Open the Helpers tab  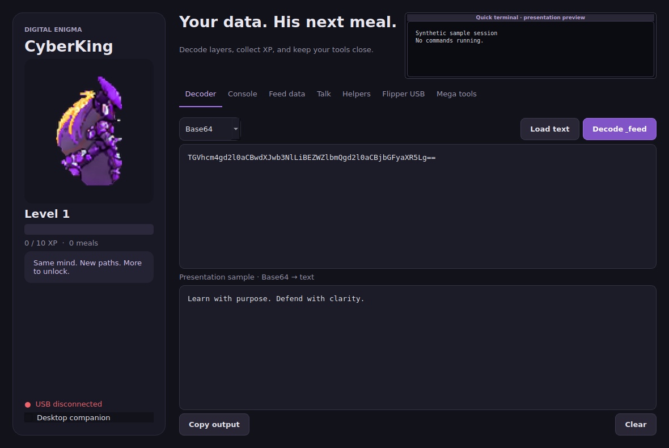356,94
